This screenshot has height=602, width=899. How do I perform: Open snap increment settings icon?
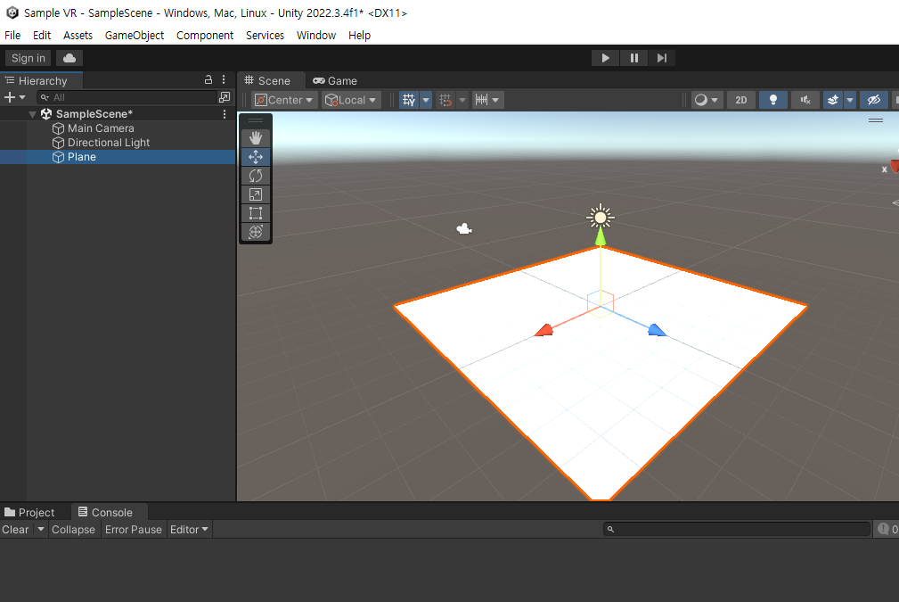pyautogui.click(x=482, y=100)
